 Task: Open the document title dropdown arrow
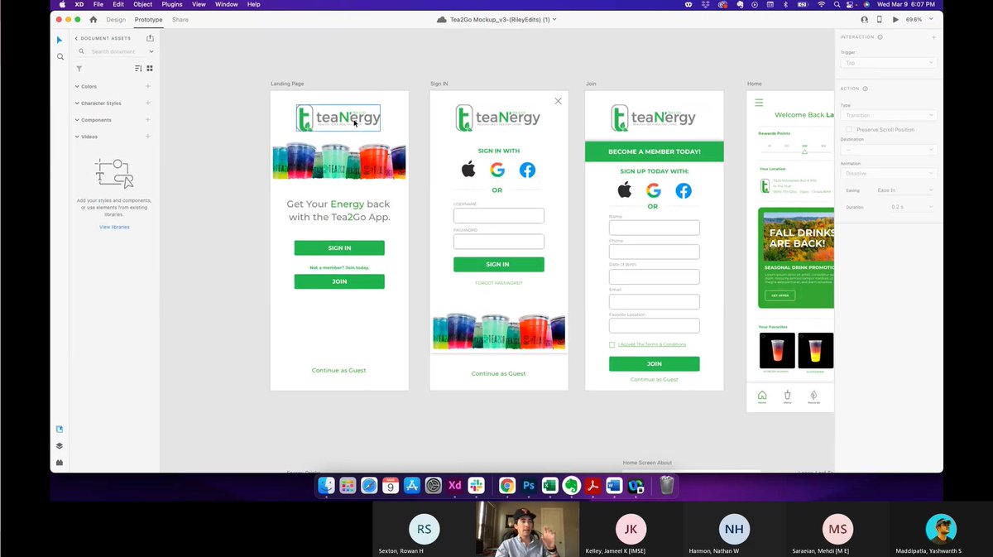click(554, 19)
